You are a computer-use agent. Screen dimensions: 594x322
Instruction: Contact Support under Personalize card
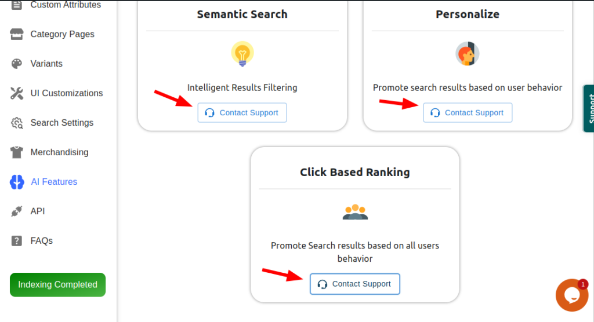[x=468, y=113]
